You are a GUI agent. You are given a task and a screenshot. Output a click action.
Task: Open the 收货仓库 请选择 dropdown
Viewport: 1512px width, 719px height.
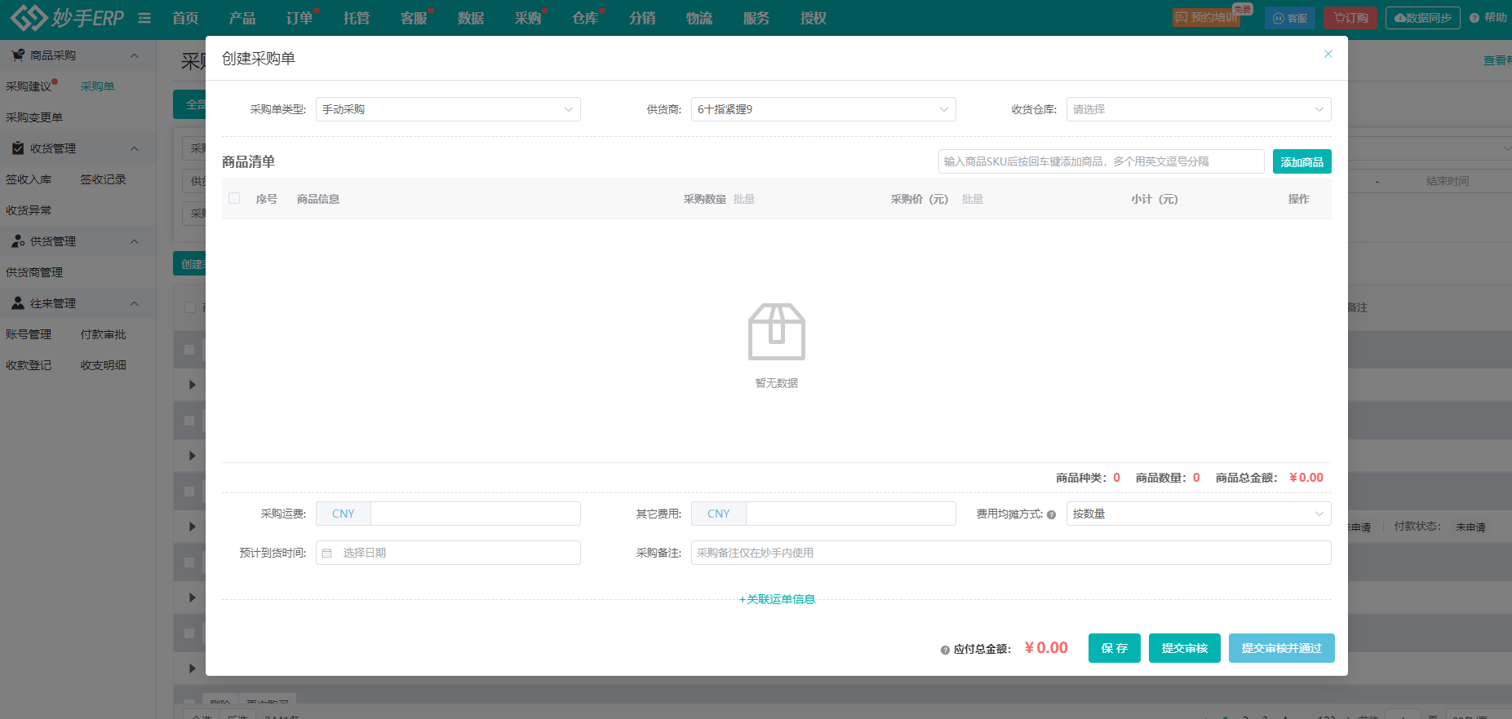point(1199,109)
